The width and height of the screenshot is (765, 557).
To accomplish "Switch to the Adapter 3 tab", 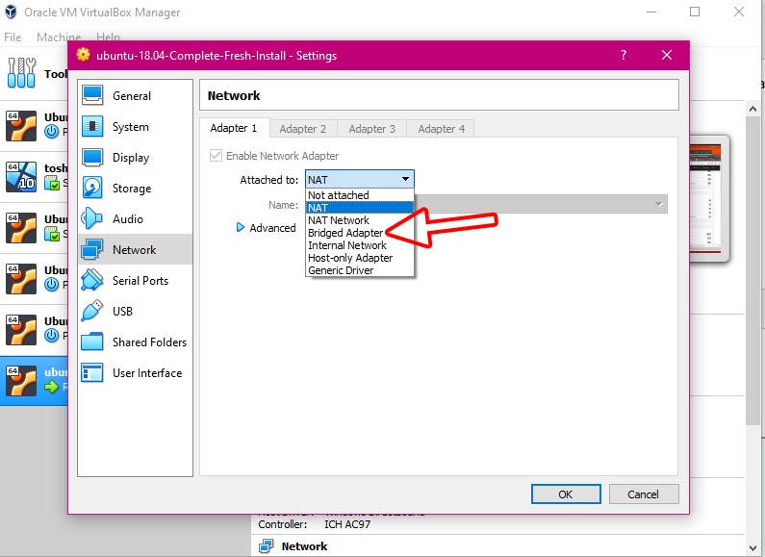I will (x=371, y=129).
